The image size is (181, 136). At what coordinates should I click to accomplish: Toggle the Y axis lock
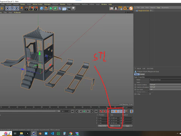click(x=12, y=8)
